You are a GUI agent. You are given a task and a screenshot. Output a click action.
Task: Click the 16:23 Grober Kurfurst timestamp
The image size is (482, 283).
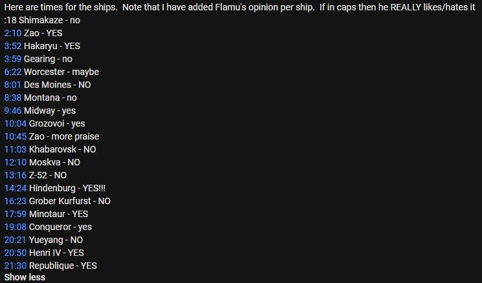[x=15, y=201]
